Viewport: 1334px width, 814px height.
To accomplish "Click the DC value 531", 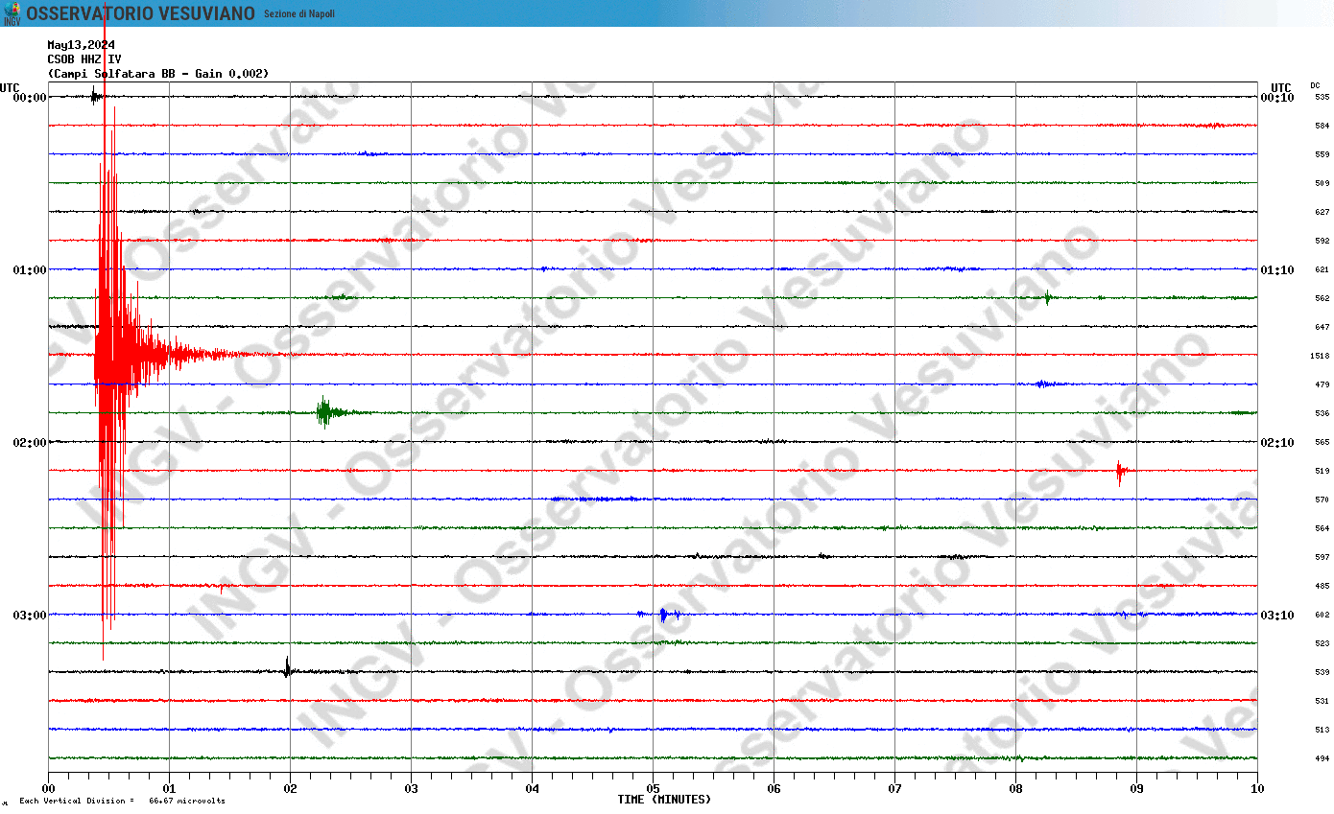I will pos(1322,701).
